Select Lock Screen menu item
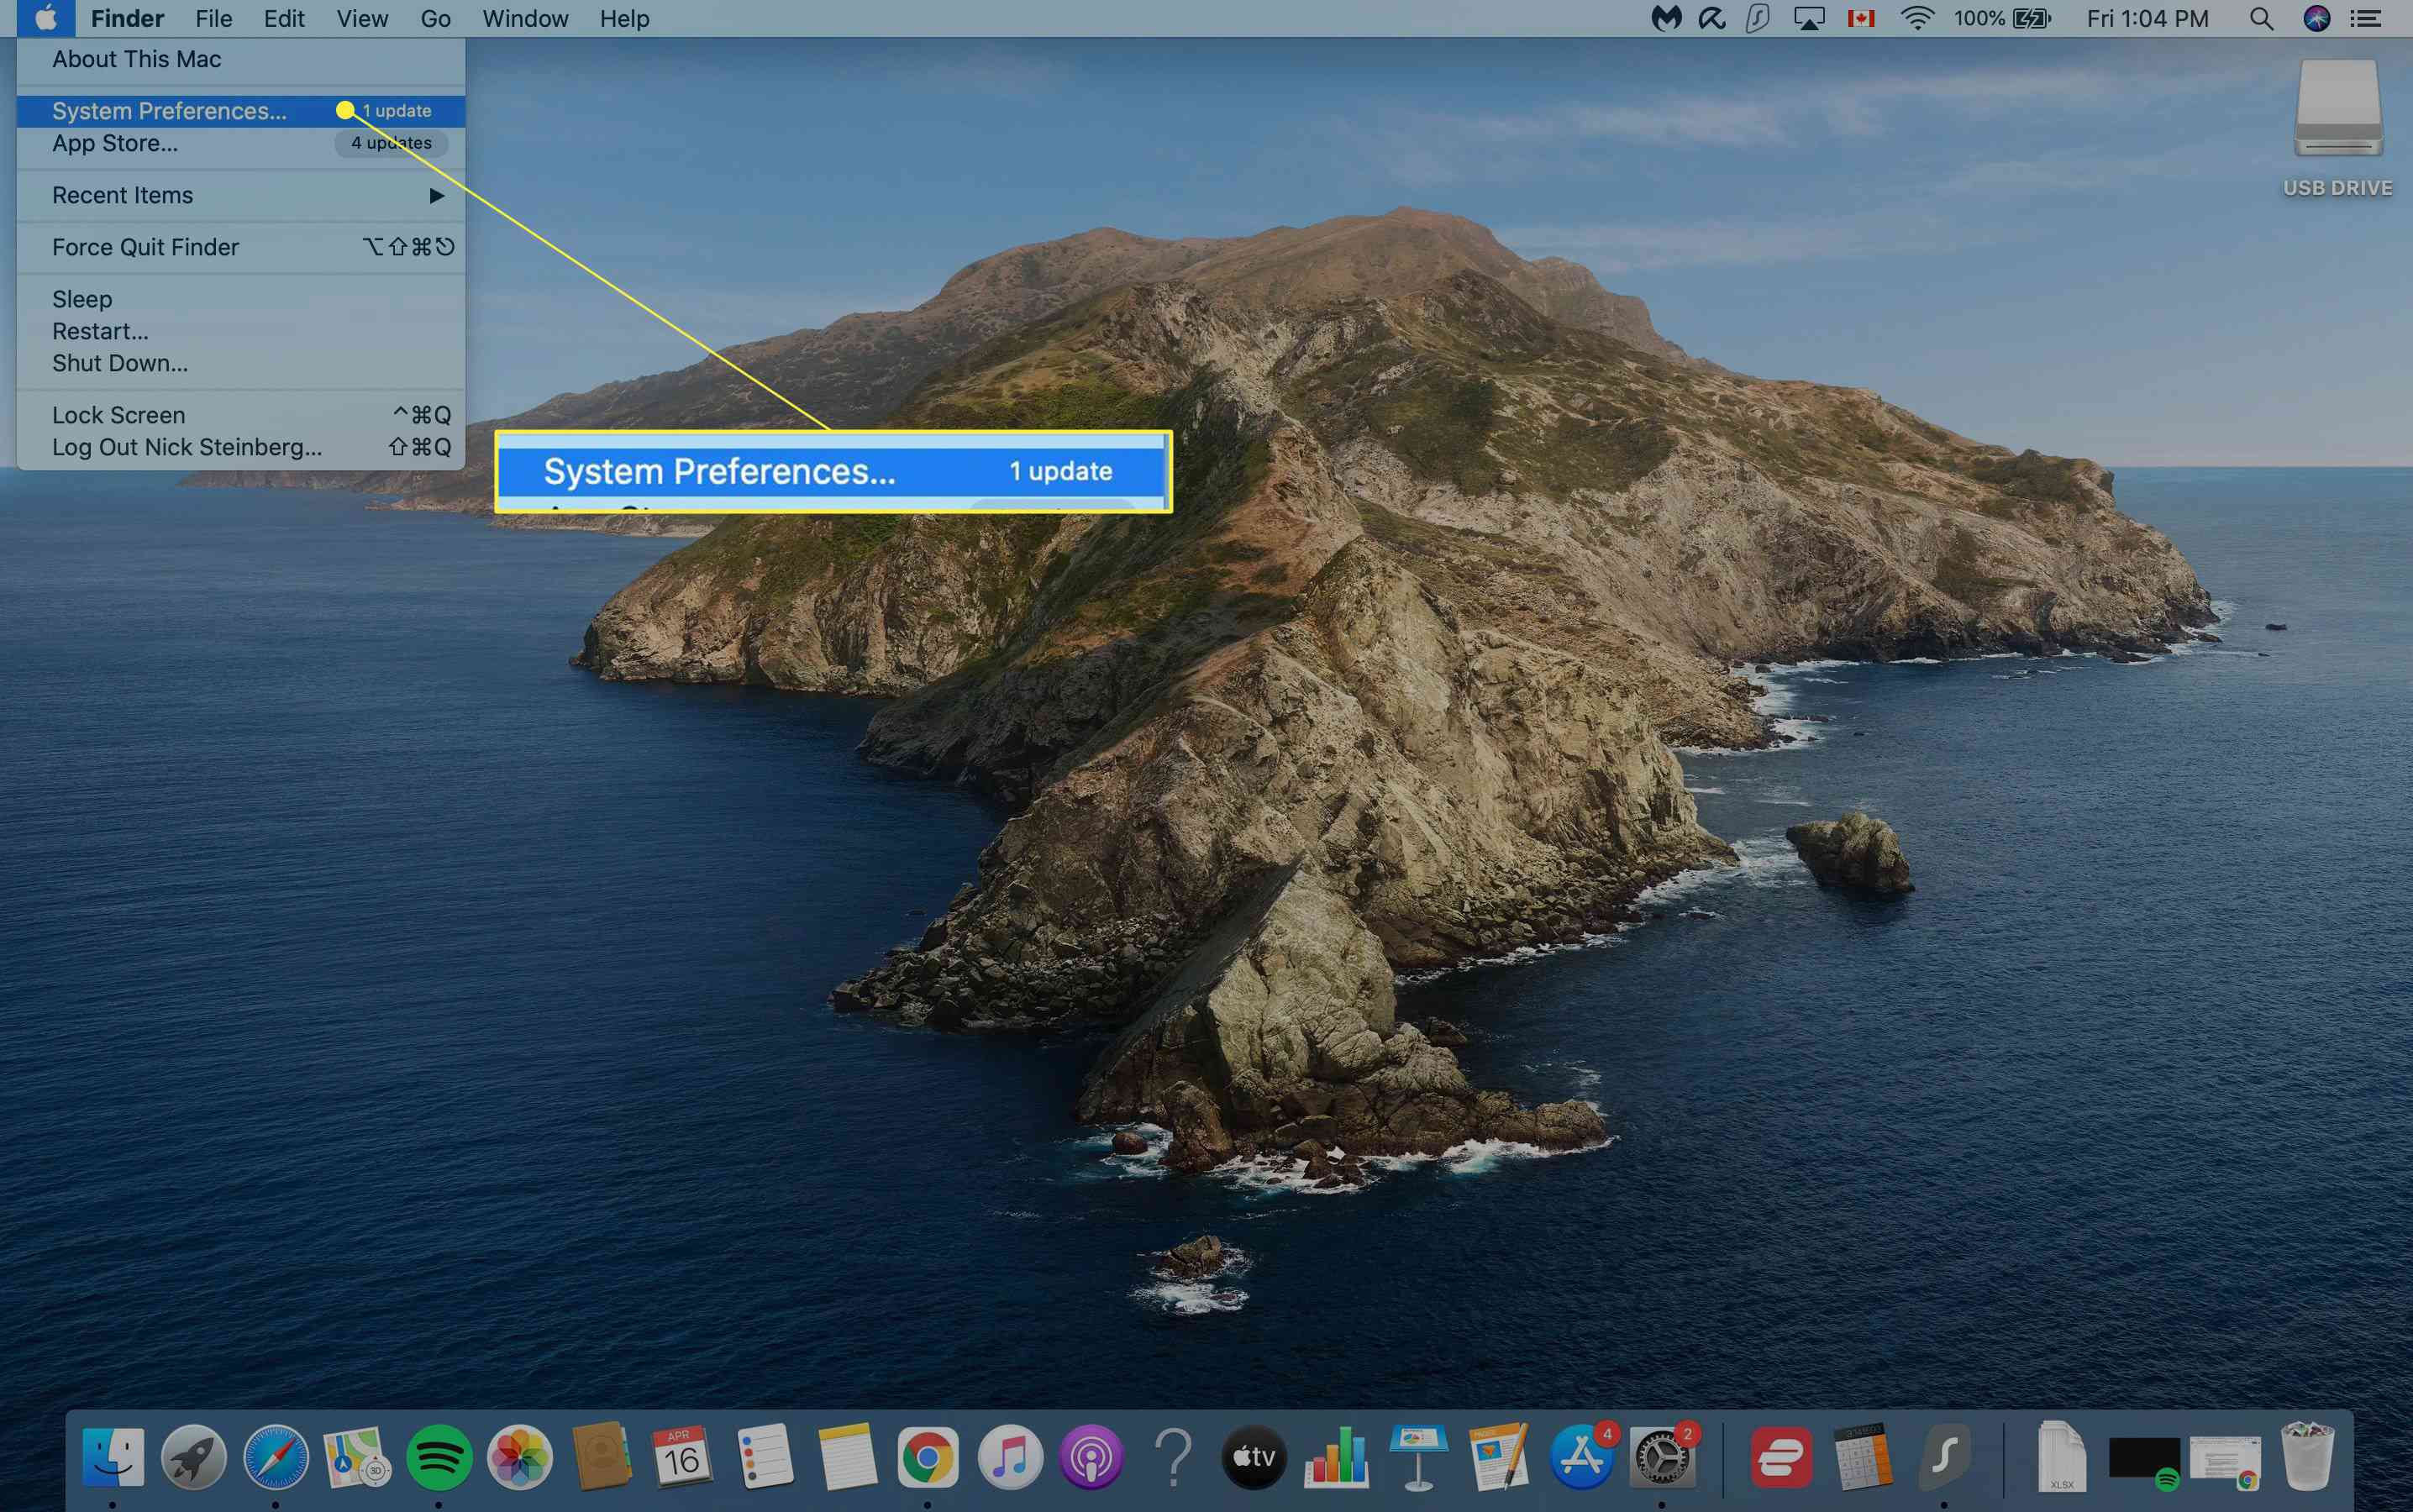The image size is (2413, 1512). tap(117, 412)
